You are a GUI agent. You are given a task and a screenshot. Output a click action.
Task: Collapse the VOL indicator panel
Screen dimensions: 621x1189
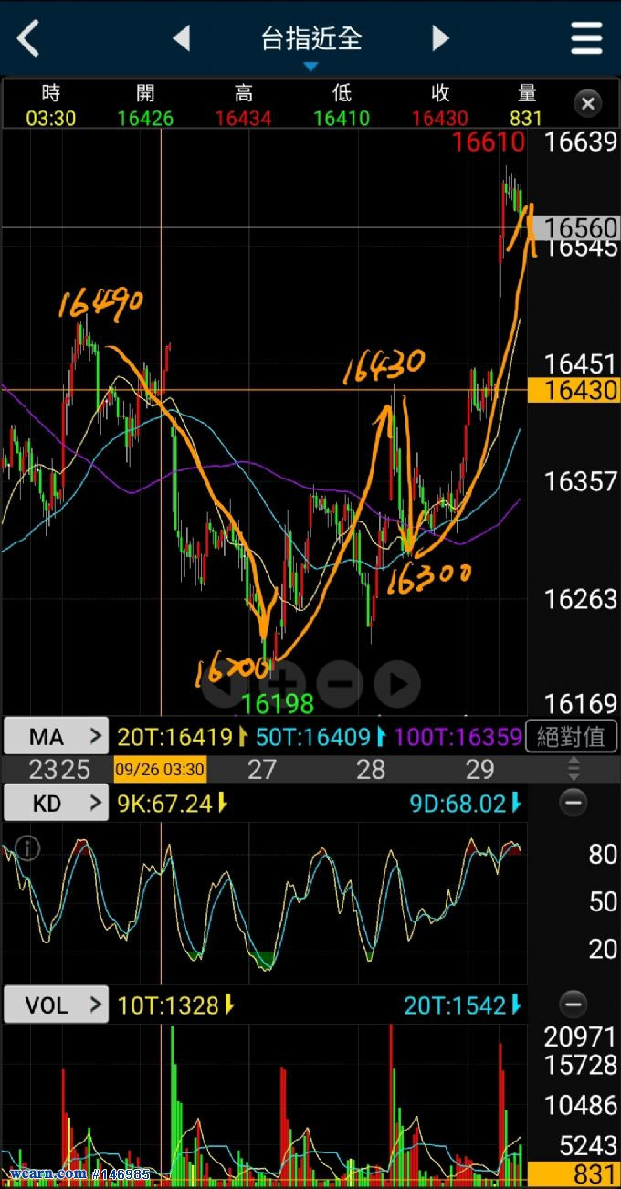coord(573,1005)
